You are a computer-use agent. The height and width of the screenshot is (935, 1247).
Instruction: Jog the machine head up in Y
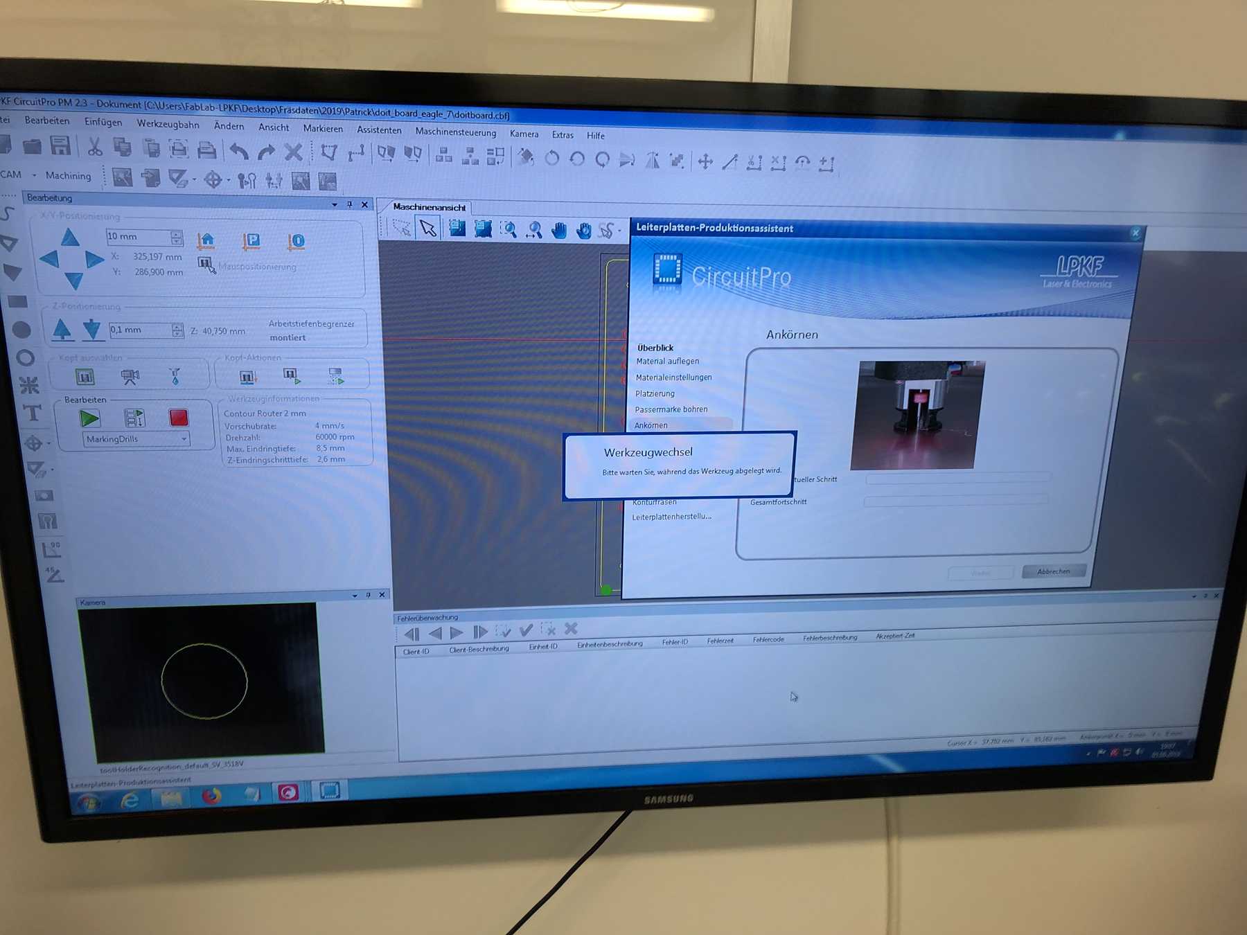tap(70, 238)
